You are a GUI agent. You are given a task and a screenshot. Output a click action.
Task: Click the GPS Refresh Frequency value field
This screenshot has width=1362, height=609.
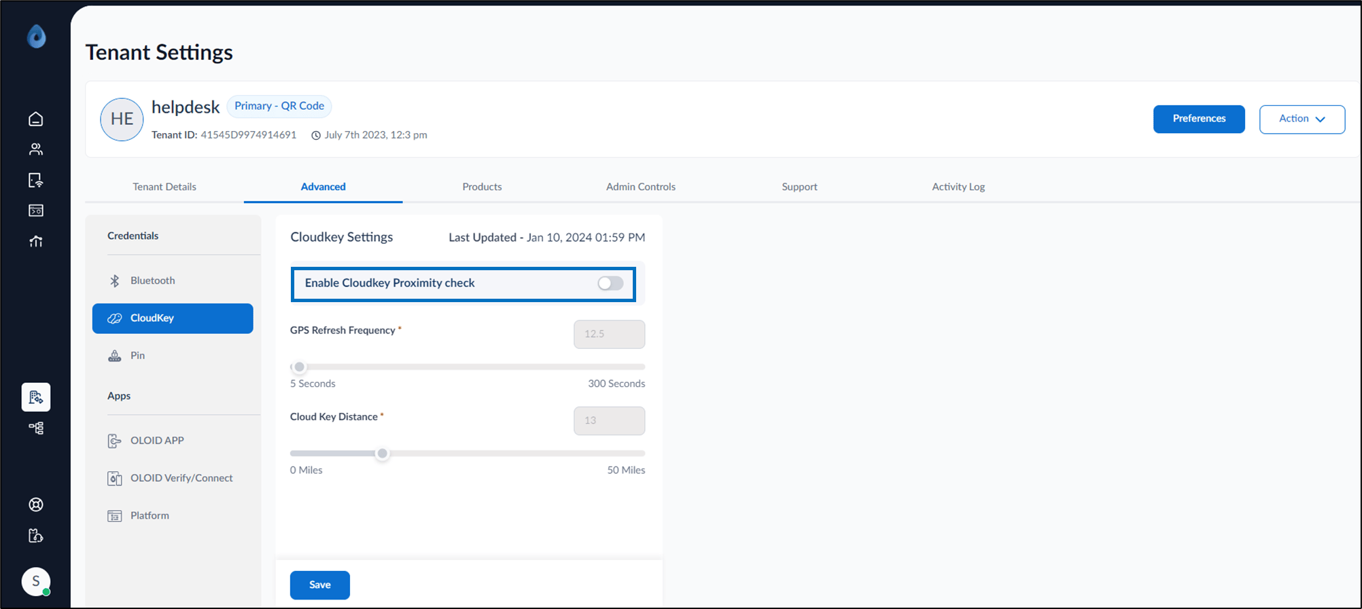point(610,334)
